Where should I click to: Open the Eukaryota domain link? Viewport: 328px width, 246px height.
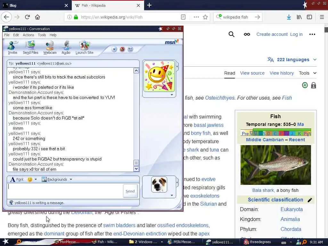[x=291, y=209]
